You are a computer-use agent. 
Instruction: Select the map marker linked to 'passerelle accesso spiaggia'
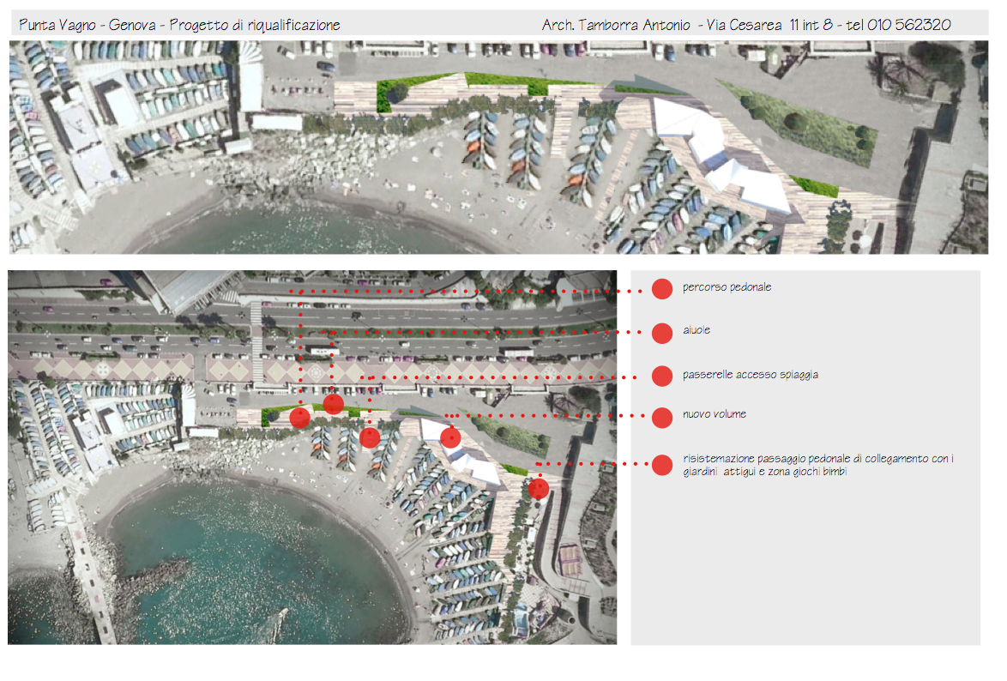[x=370, y=438]
